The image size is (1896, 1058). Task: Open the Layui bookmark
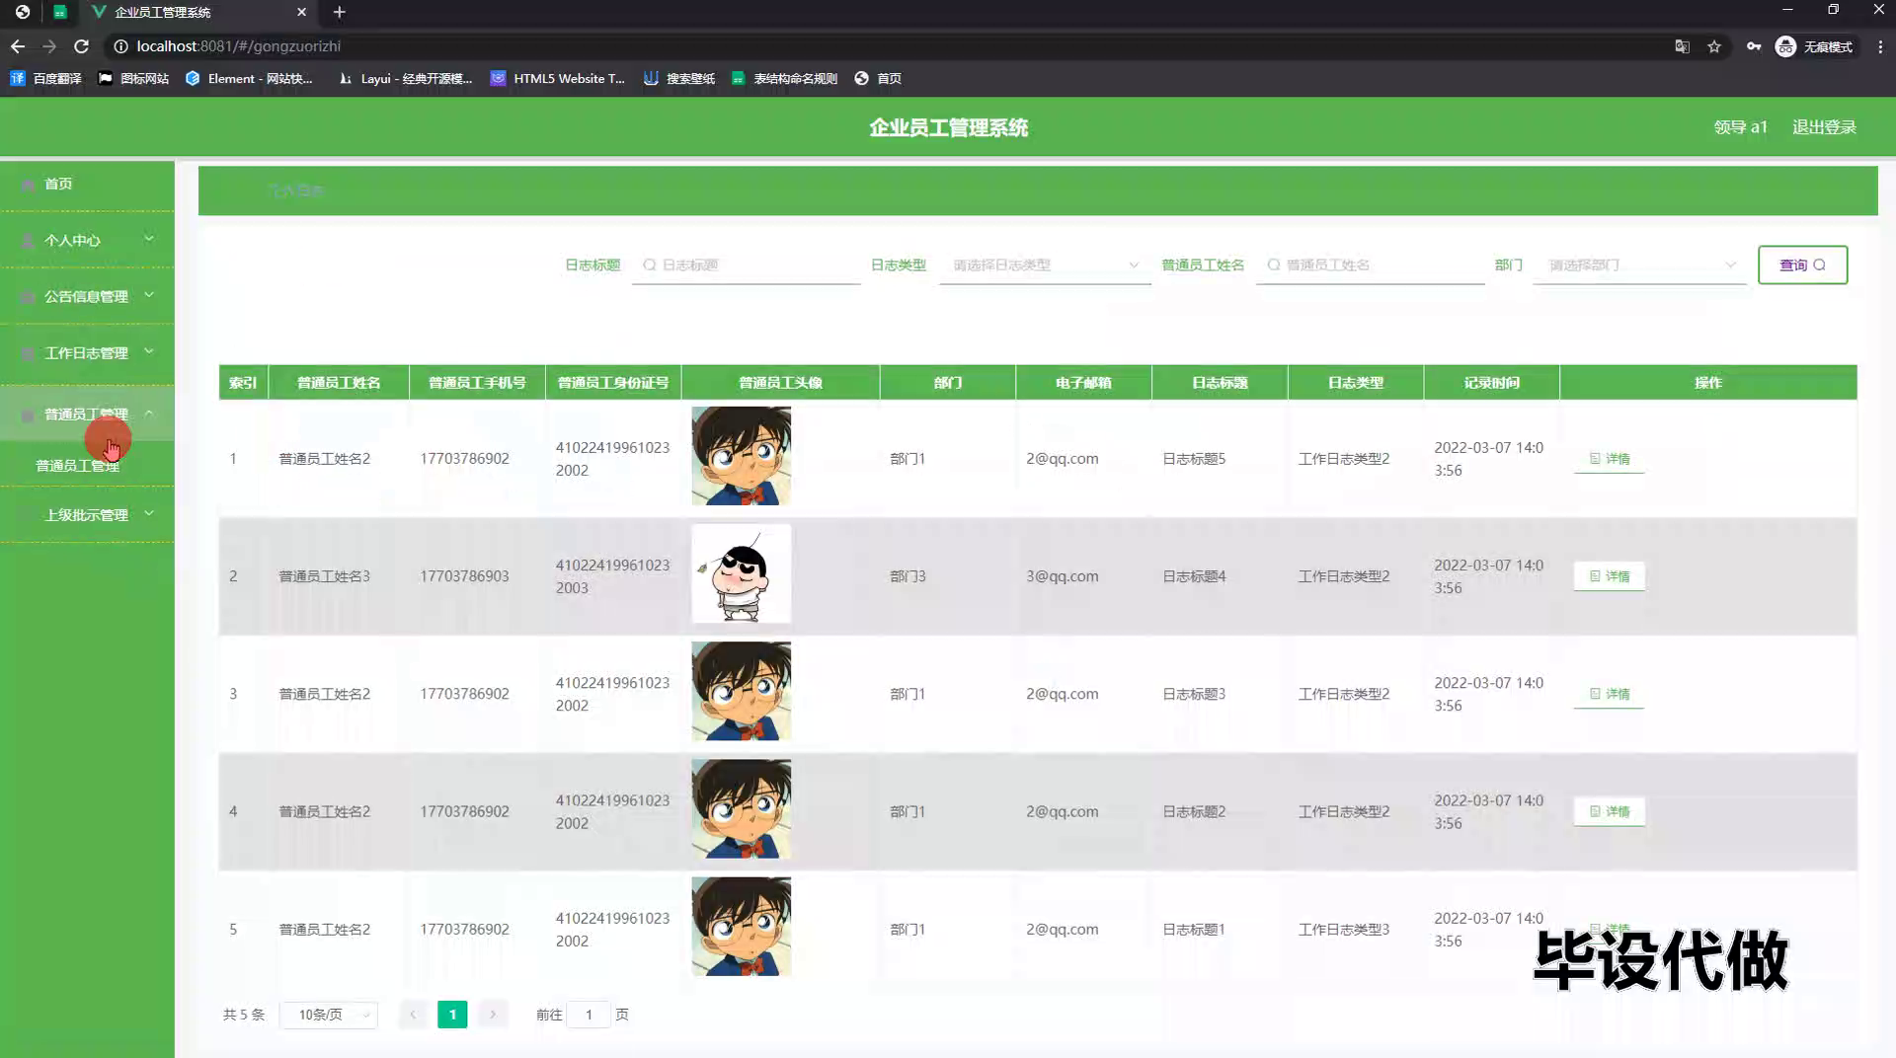click(x=405, y=78)
